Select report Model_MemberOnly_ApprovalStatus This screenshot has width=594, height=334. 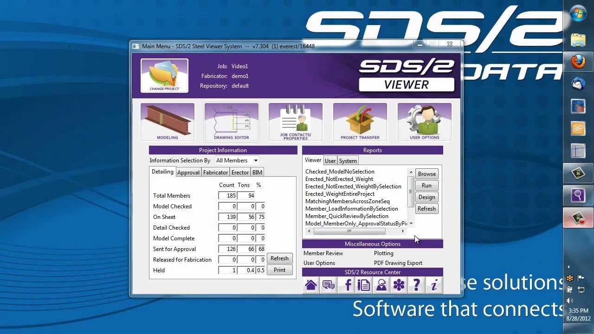tap(356, 224)
